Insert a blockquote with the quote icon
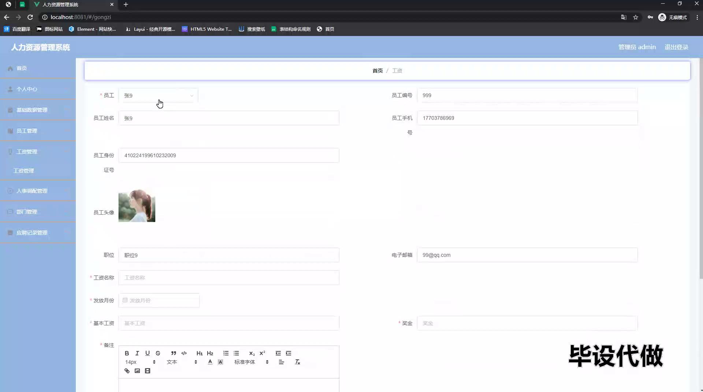This screenshot has height=392, width=703. [x=174, y=353]
